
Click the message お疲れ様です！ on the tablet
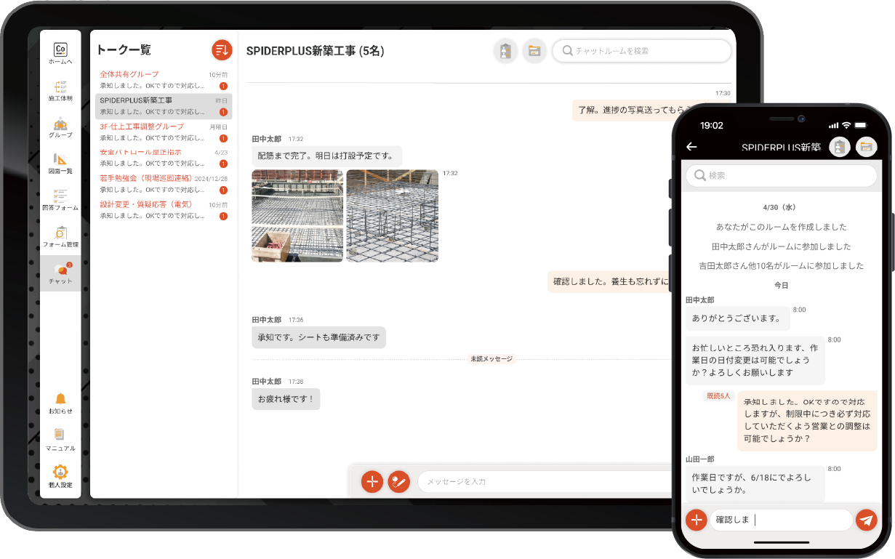coord(286,399)
